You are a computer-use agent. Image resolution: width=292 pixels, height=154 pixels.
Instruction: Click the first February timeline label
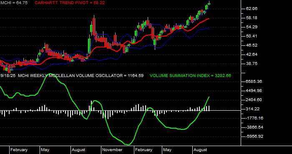(19, 150)
